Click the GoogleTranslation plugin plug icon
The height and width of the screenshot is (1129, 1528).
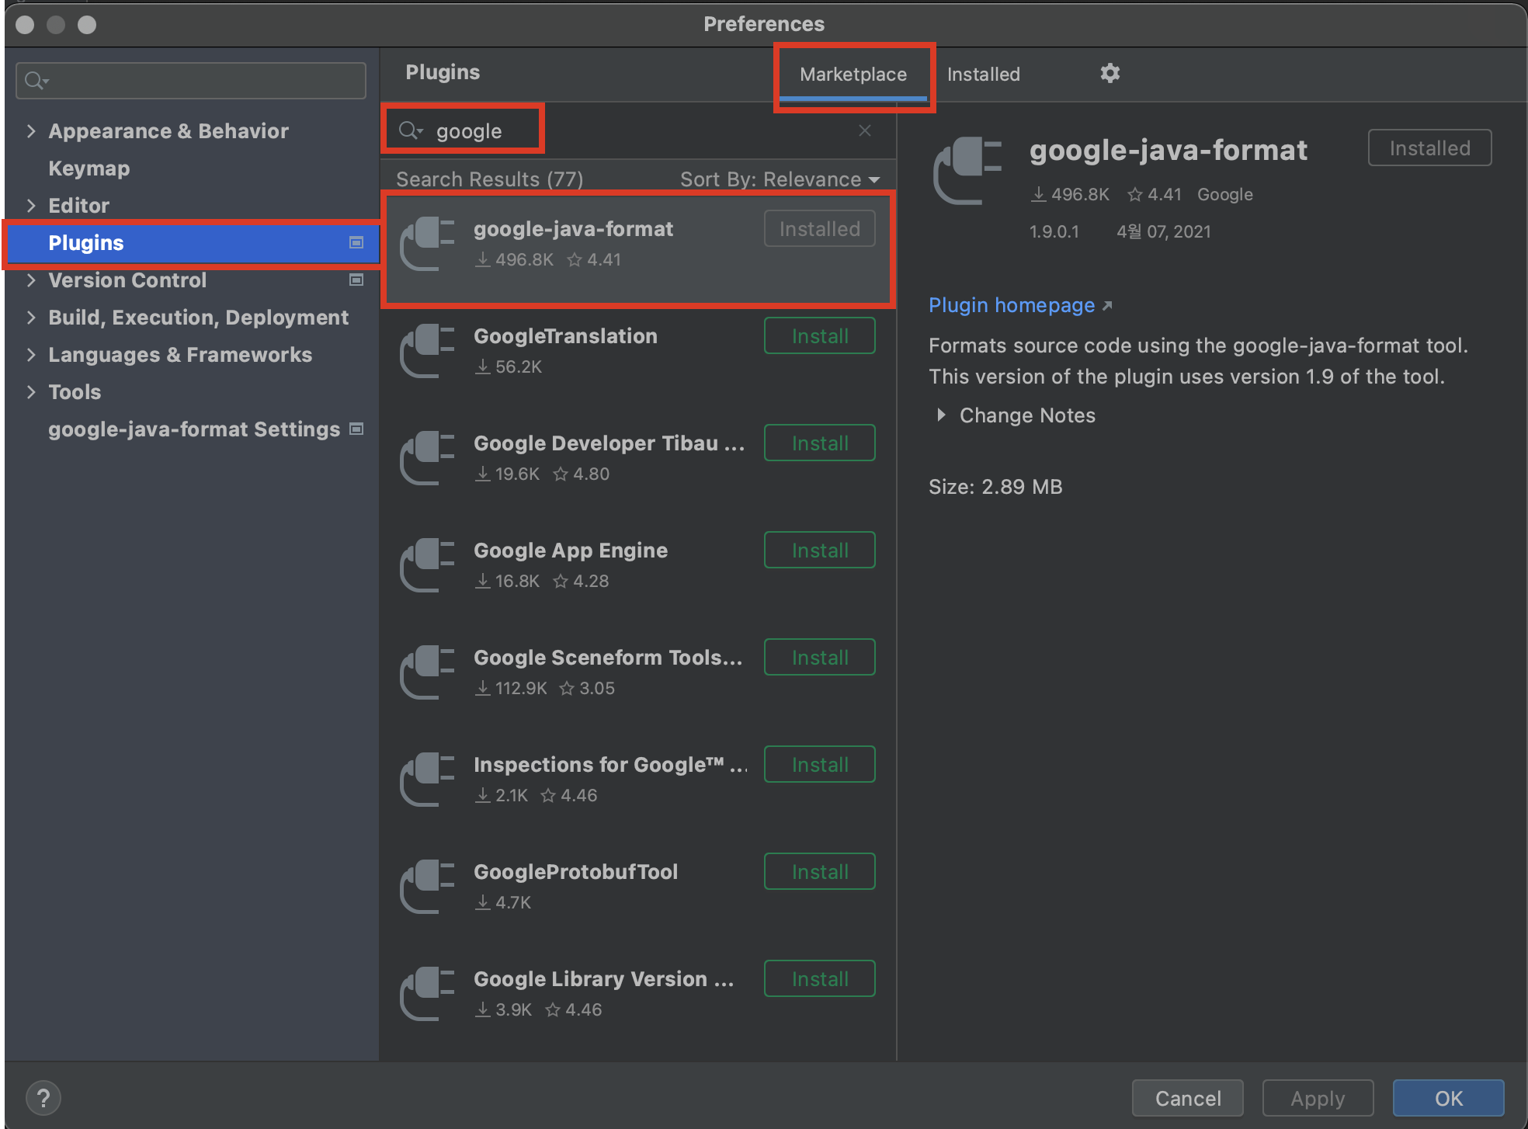426,351
